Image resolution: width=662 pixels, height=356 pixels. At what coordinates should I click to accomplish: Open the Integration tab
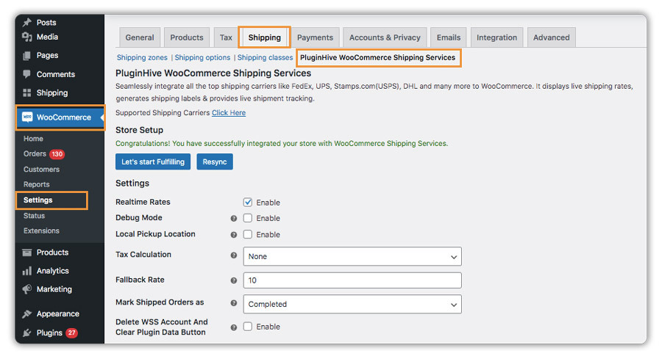[x=496, y=37]
